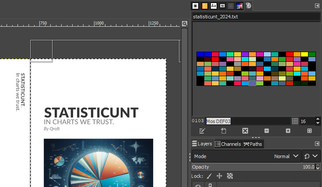Click the 'IN CHARTS WE TRUST.' subtitle
The image size is (322, 187).
[79, 122]
